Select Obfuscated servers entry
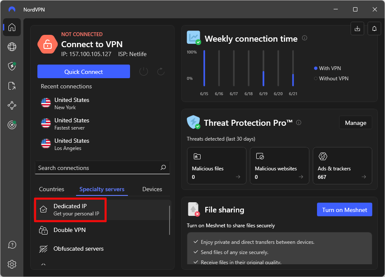This screenshot has height=277, width=385. pos(102,249)
